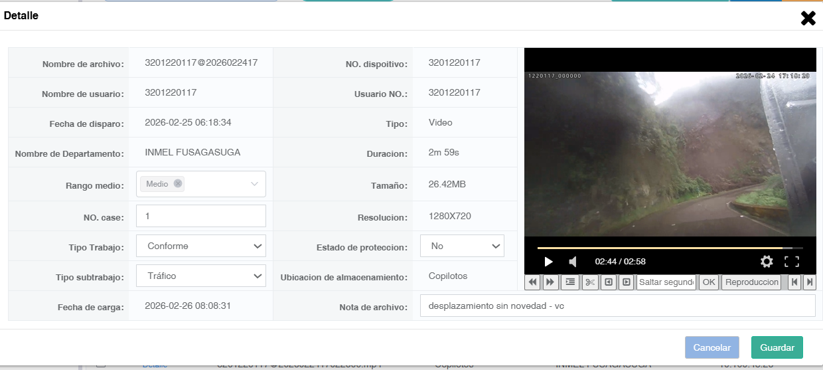Click the Nota de archivo field
The height and width of the screenshot is (370, 823).
[617, 306]
